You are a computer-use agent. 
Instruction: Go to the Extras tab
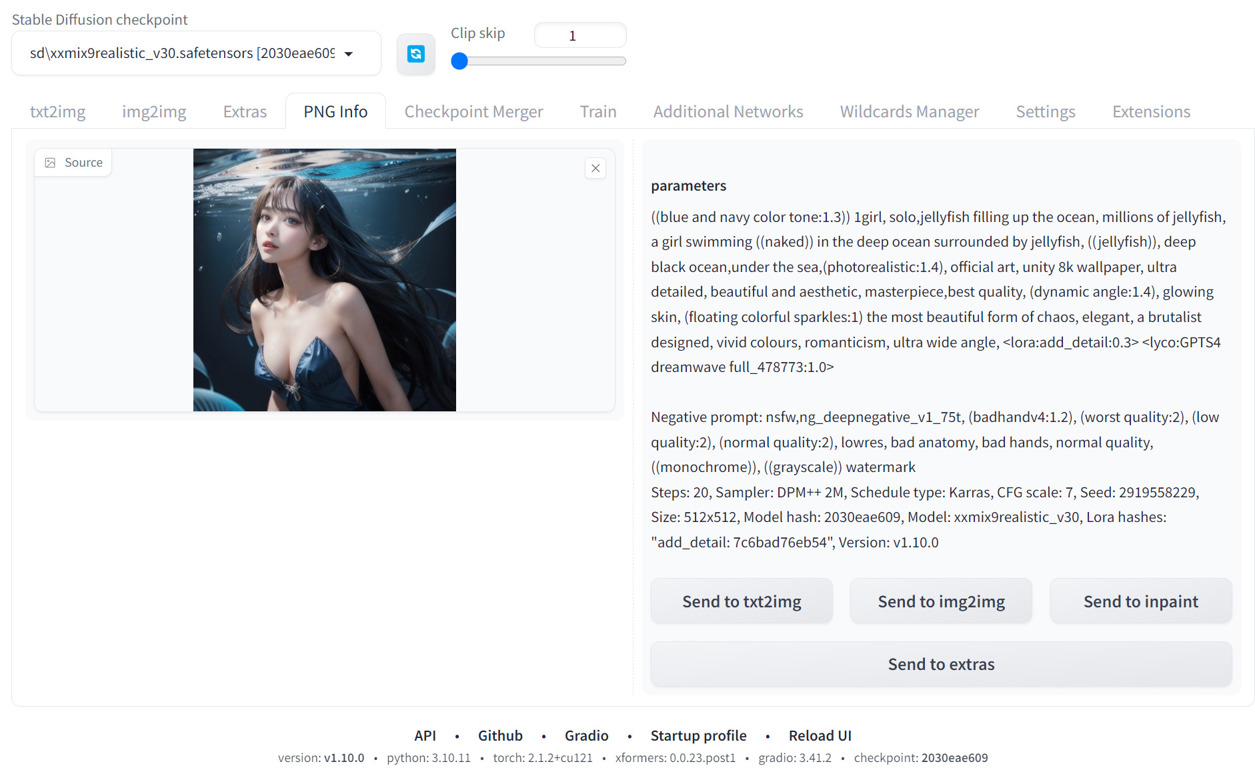click(x=245, y=111)
